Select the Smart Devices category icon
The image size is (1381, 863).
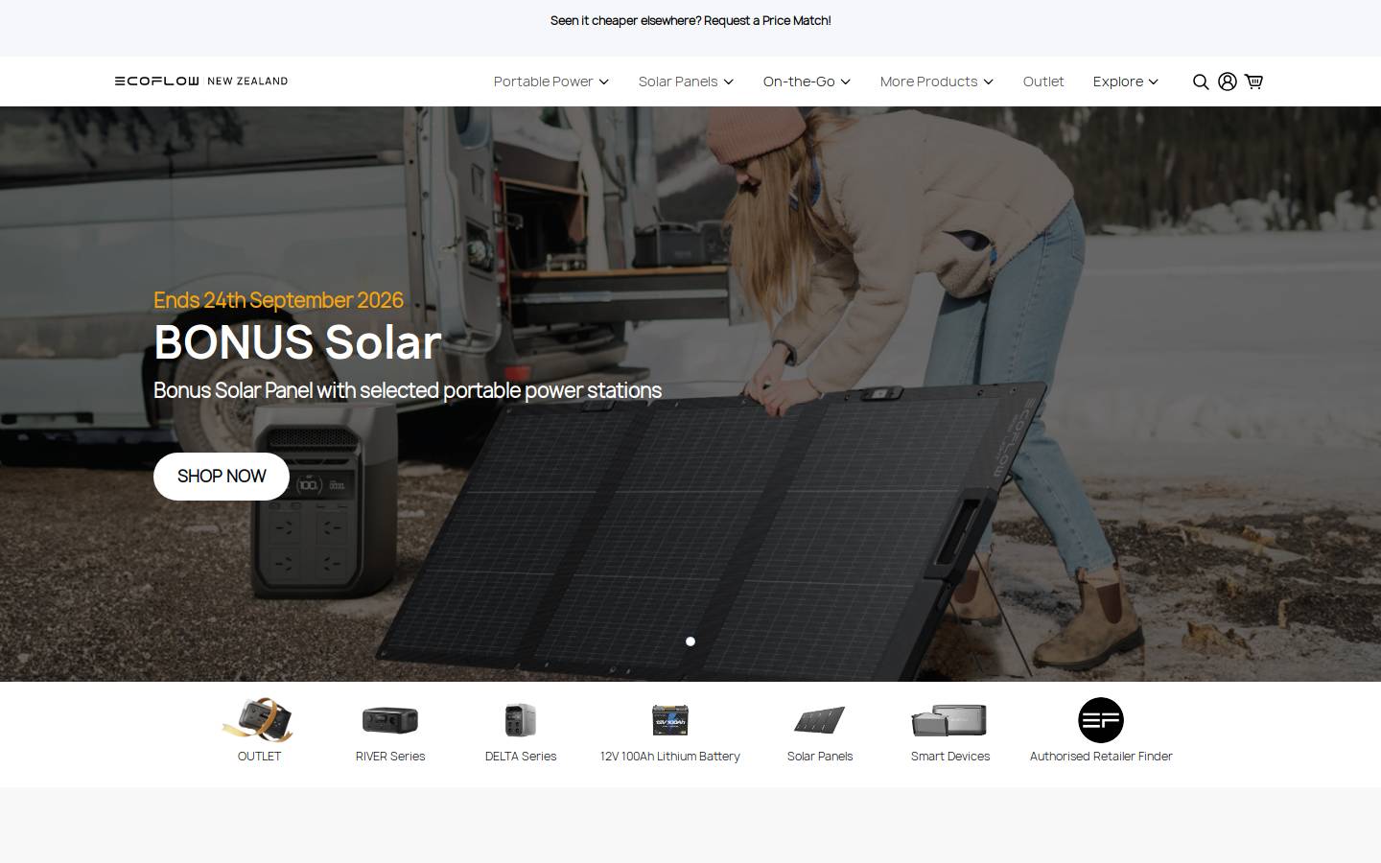[x=949, y=720]
